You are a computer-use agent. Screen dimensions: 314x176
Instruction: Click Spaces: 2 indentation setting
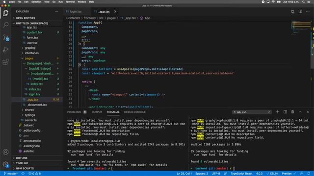point(202,174)
